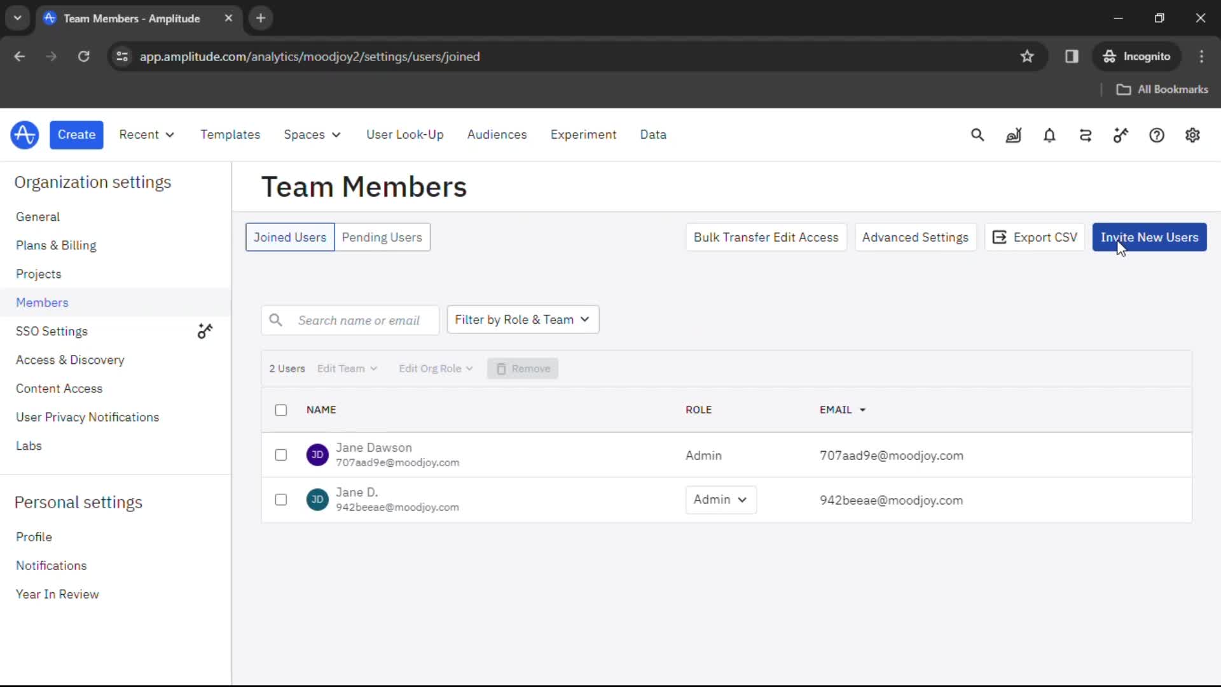Click the Invite New Users button
Screen dimensions: 1221x687
point(1149,237)
